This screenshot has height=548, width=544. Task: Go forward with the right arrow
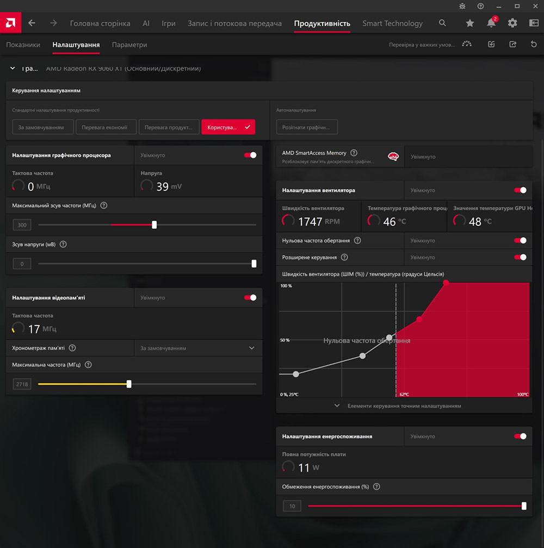click(x=53, y=23)
